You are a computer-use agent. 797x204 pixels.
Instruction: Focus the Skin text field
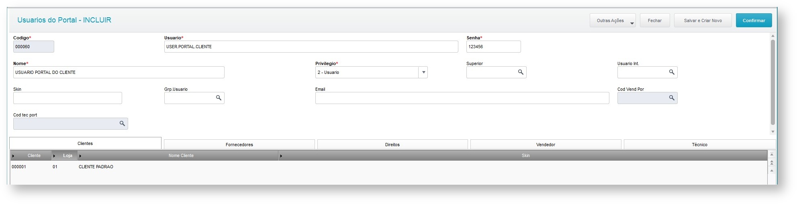click(x=67, y=98)
